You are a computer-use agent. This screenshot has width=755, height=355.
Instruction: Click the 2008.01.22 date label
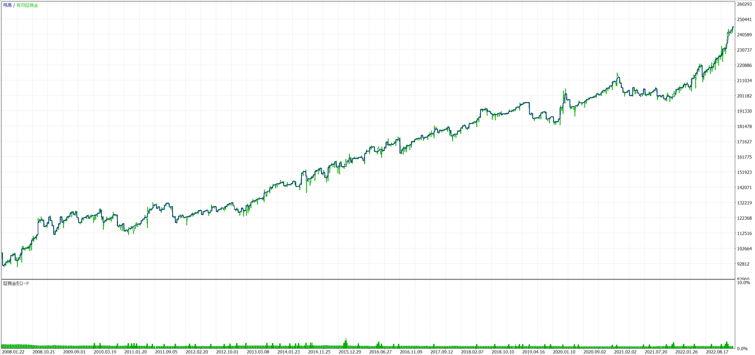[13, 352]
